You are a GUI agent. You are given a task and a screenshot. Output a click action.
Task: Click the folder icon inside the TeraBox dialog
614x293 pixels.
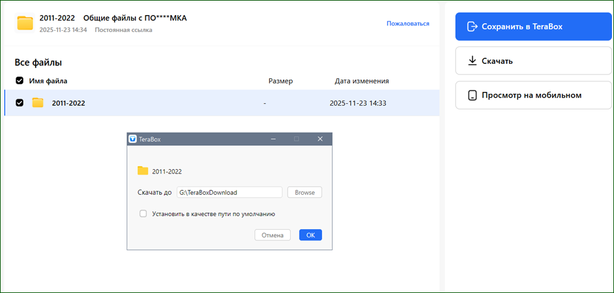(x=143, y=171)
